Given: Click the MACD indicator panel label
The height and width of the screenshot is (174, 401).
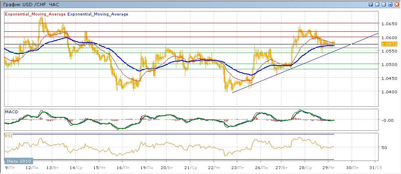Looking at the screenshot, I should 11,111.
